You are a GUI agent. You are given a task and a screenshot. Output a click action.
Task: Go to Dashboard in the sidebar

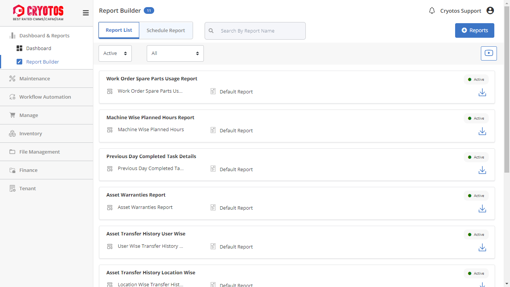coord(38,48)
